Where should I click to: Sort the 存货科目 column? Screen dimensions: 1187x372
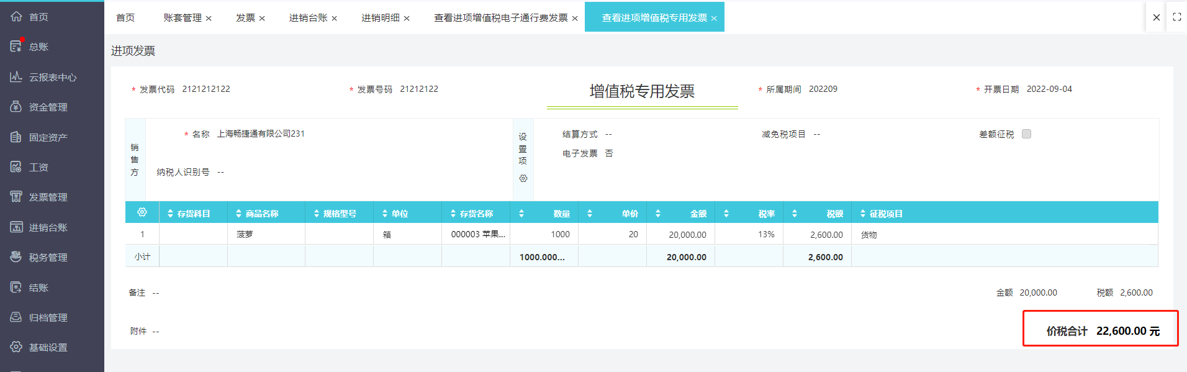(171, 214)
